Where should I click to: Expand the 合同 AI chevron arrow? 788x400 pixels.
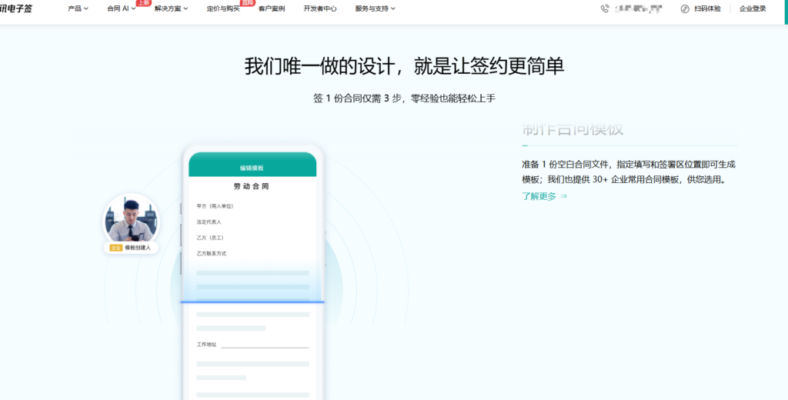coord(133,8)
